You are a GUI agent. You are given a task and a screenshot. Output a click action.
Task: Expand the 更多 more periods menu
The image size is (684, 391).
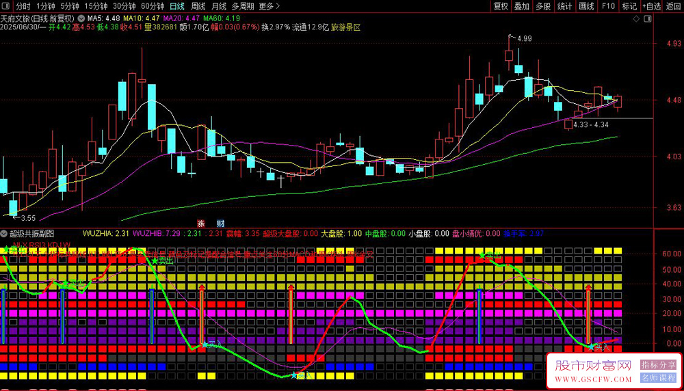[269, 6]
